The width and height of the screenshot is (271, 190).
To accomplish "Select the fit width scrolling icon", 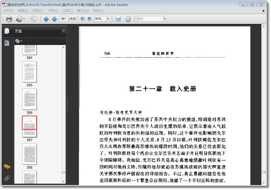I will click(x=118, y=19).
